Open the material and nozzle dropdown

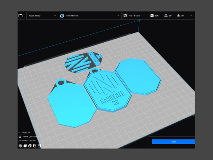(x=90, y=16)
